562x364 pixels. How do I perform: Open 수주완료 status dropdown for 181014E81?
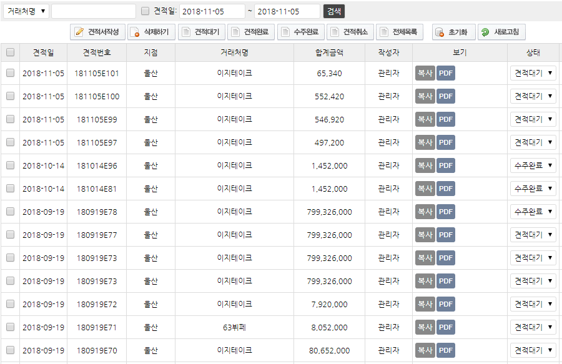point(533,189)
